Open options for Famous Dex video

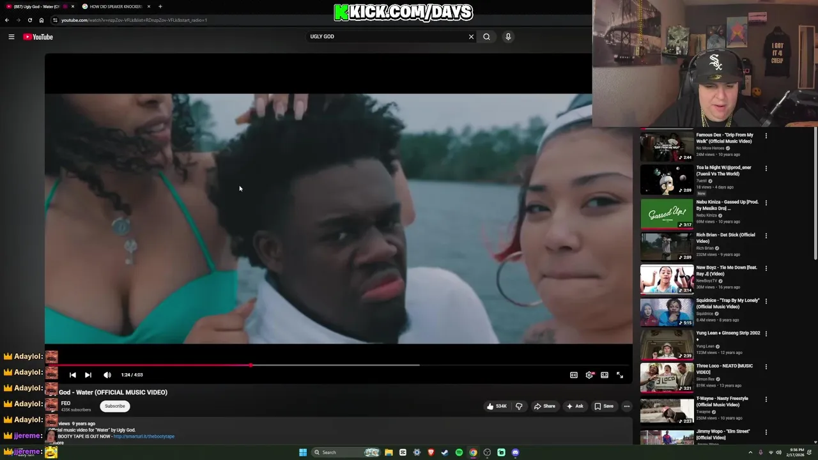coord(766,136)
